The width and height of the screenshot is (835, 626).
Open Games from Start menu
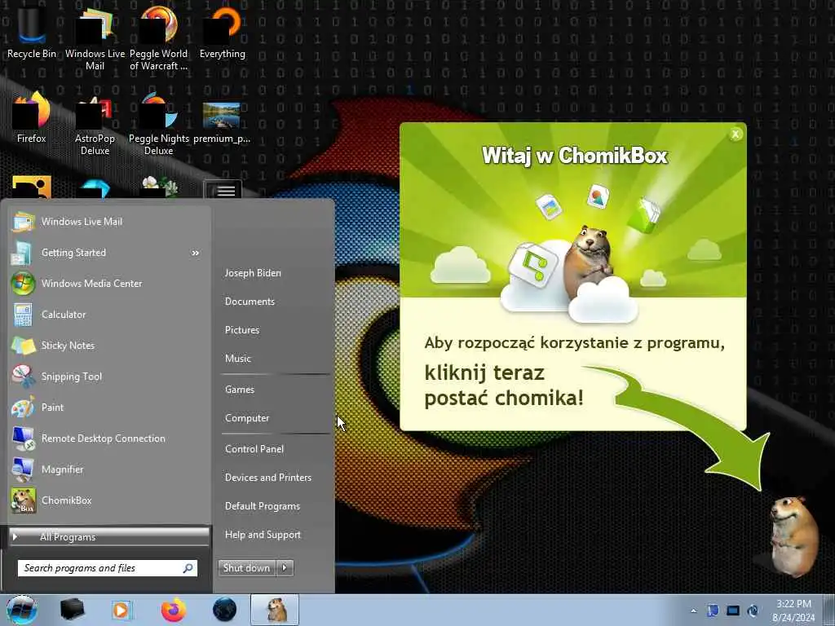240,390
